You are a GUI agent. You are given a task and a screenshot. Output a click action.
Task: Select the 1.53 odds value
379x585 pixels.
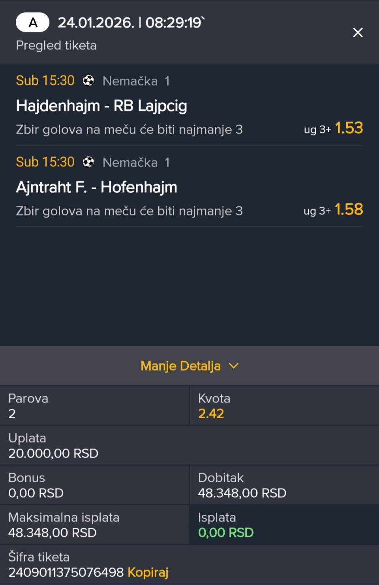coord(349,128)
